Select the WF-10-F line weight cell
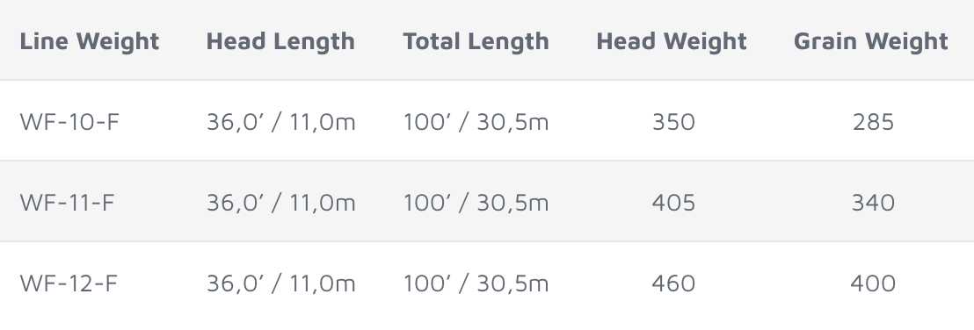 click(69, 122)
